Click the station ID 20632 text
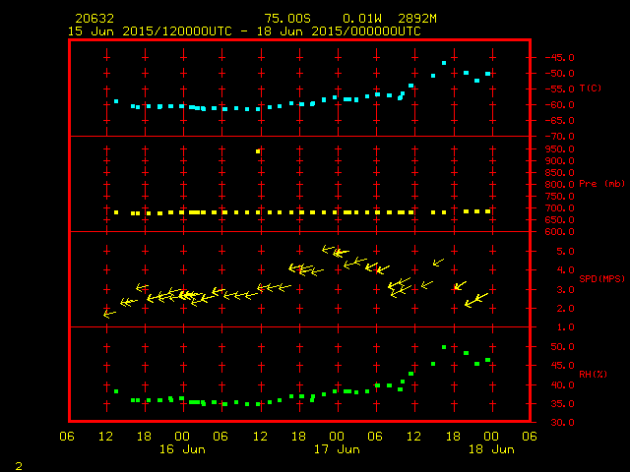630x472 pixels. [94, 19]
